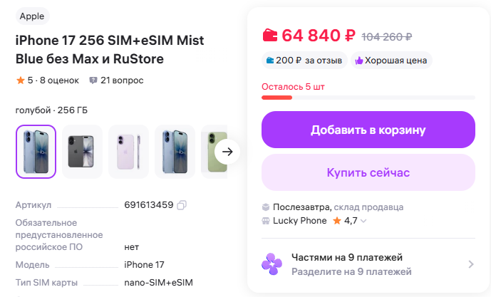Image resolution: width=491 pixels, height=297 pixels.
Task: Copy the article number 691613459
Action: [x=182, y=205]
